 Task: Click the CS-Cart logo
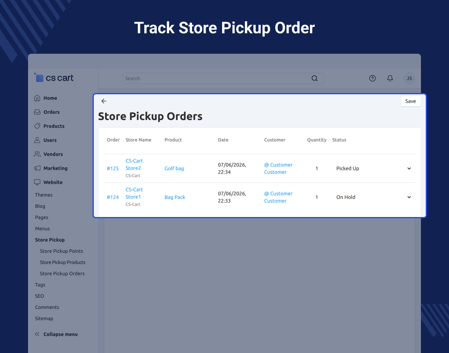[54, 78]
